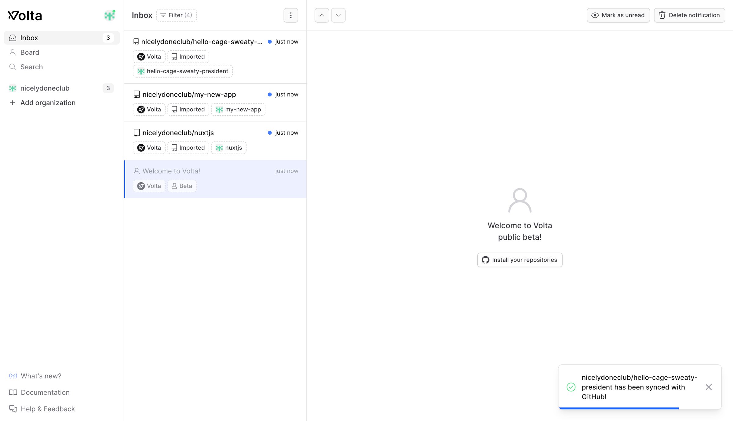Screen dimensions: 733x421
Task: Click Mark as unread
Action: (x=618, y=15)
